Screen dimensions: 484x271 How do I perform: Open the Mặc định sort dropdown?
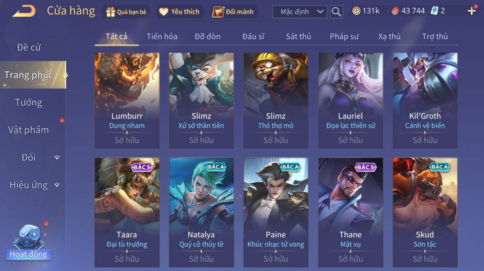tap(300, 12)
